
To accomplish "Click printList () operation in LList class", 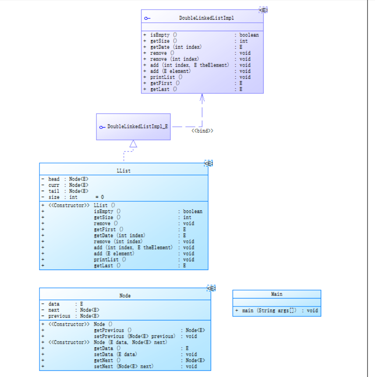I will (110, 260).
